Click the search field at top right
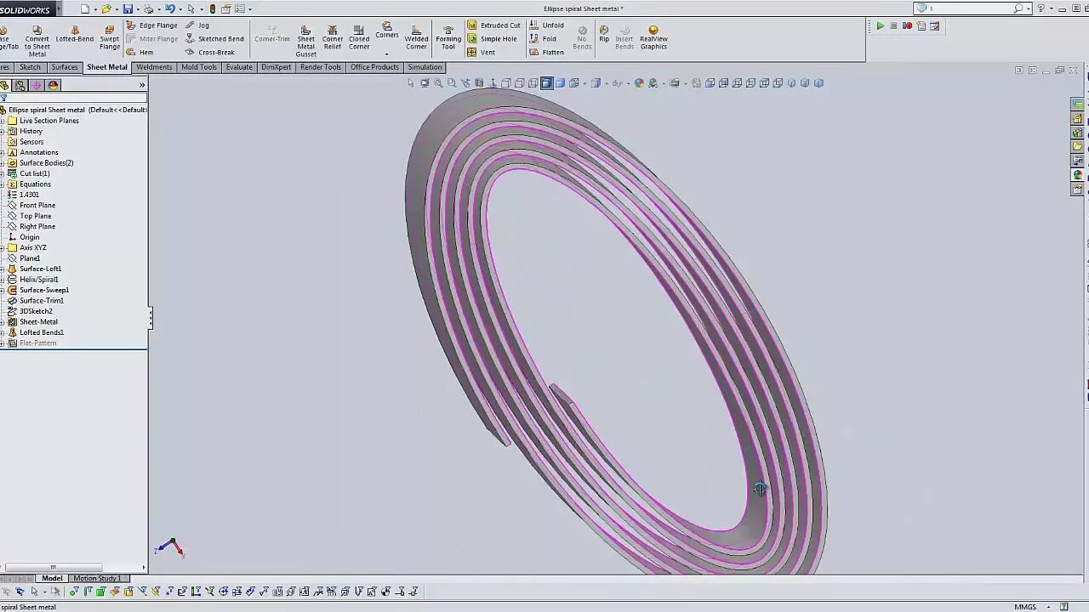The image size is (1089, 612). click(970, 8)
